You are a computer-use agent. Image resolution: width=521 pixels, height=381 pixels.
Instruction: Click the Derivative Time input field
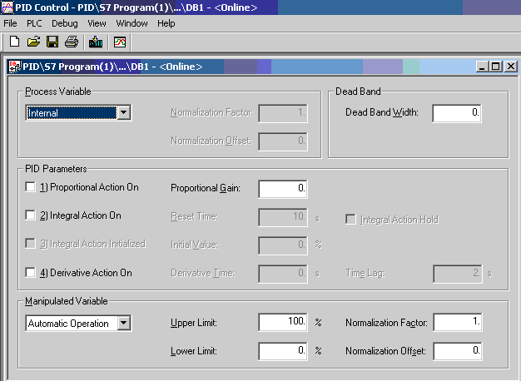tap(283, 274)
